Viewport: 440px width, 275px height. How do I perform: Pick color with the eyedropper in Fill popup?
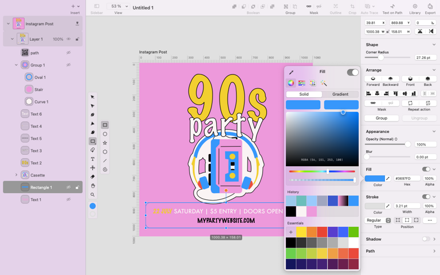coord(291,72)
